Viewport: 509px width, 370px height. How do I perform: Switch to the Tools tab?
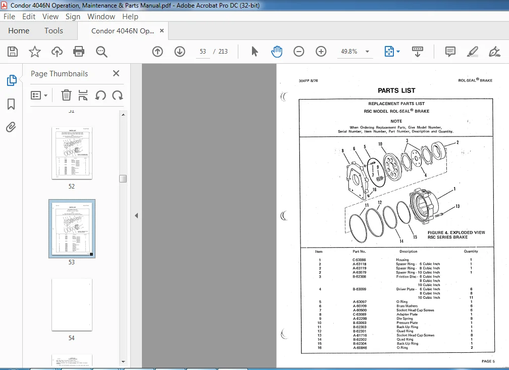(54, 30)
